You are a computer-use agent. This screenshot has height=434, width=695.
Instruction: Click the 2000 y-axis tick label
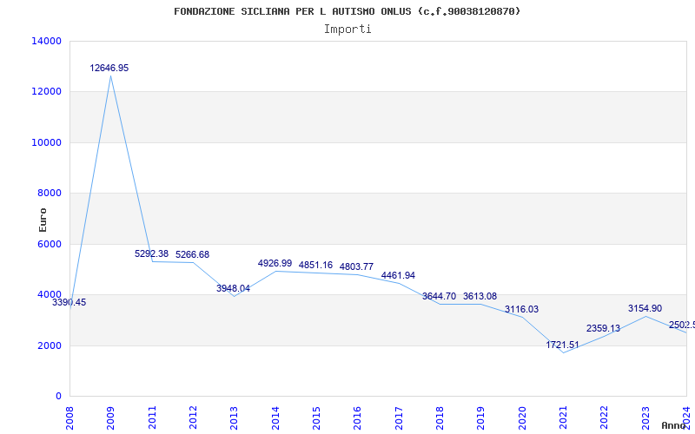point(50,345)
